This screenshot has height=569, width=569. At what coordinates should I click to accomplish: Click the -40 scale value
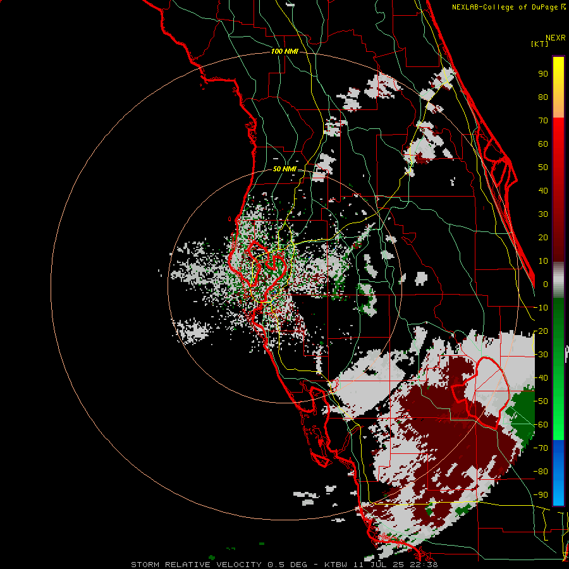(541, 378)
